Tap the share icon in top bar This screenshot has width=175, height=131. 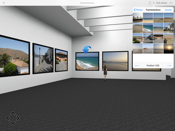click(150, 3)
